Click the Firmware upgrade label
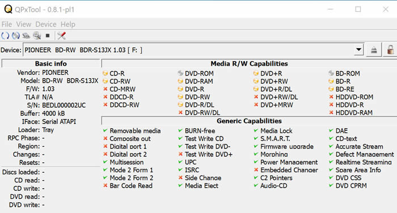 [287, 147]
